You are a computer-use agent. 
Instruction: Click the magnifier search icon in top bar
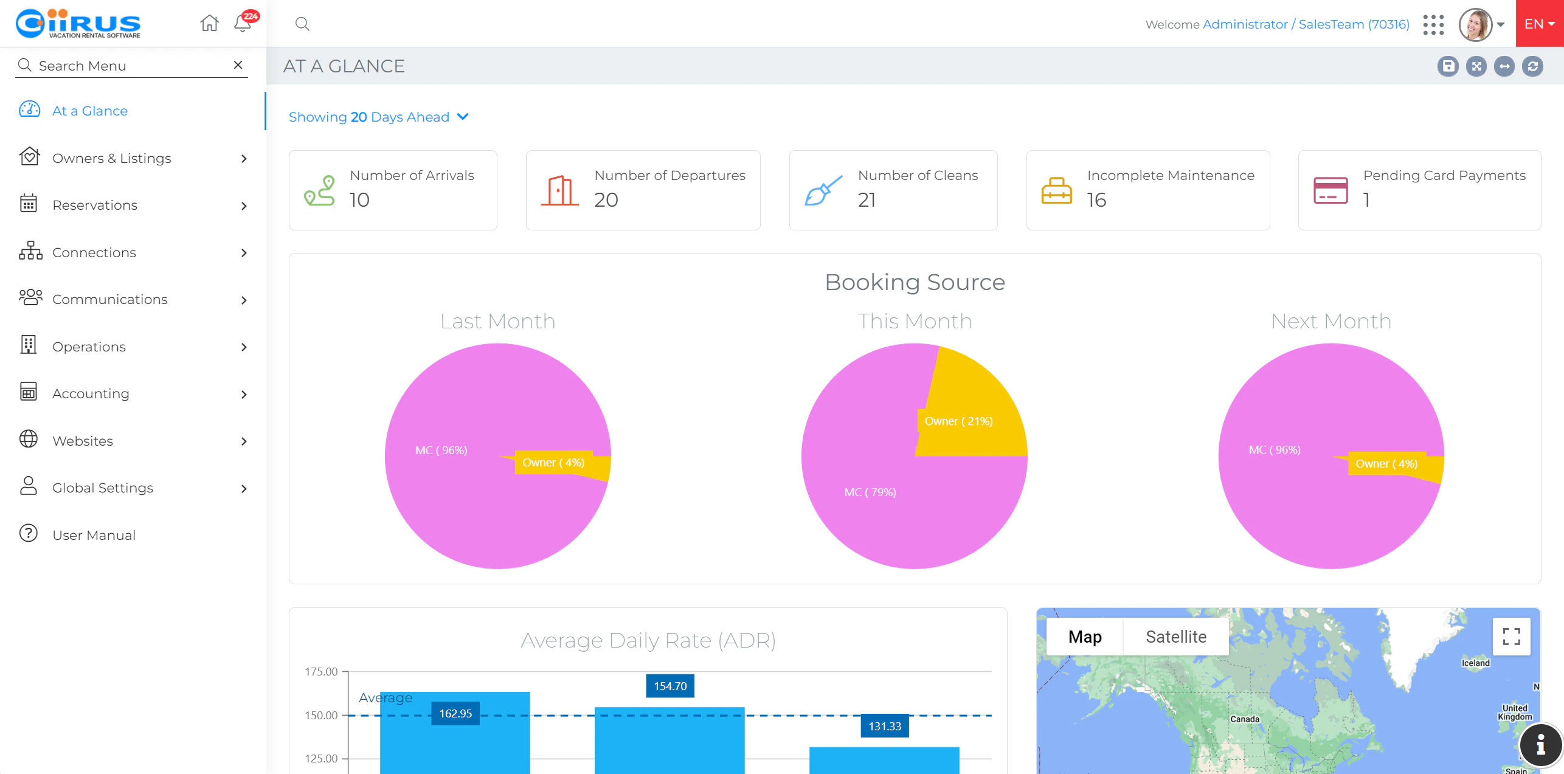[302, 24]
